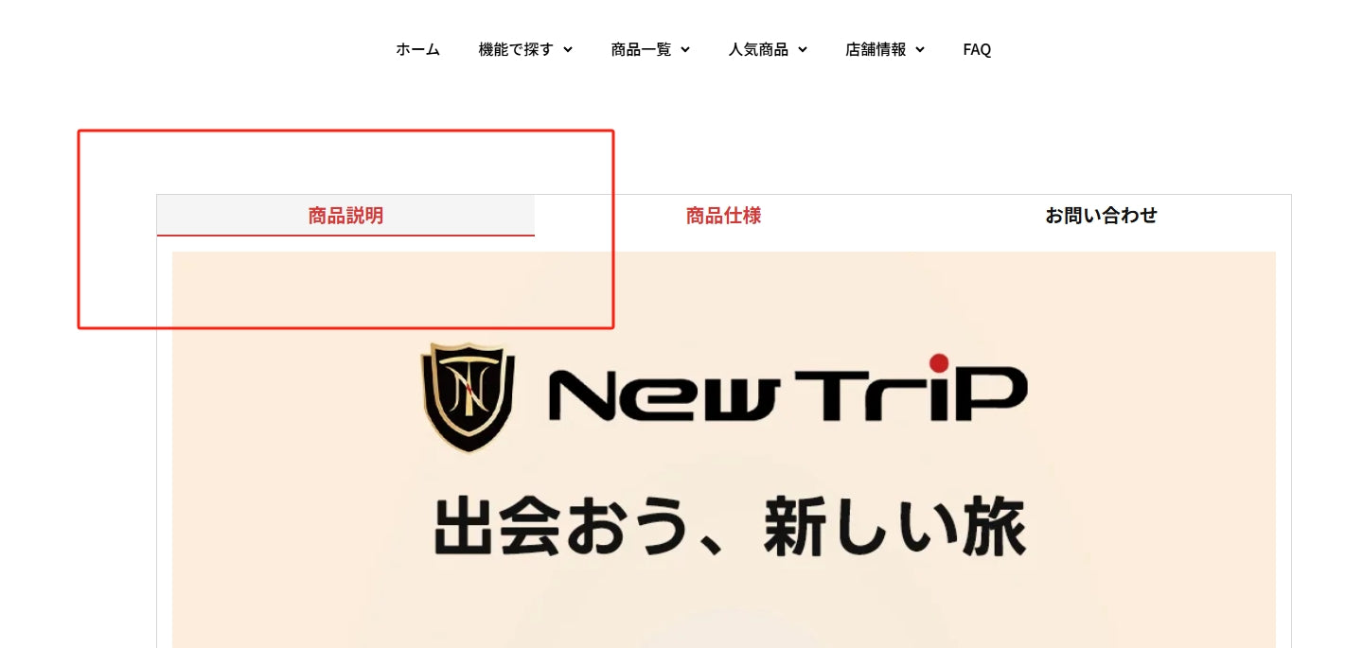Go to the ホーム page
Viewport: 1345px width, 648px height.
point(417,49)
